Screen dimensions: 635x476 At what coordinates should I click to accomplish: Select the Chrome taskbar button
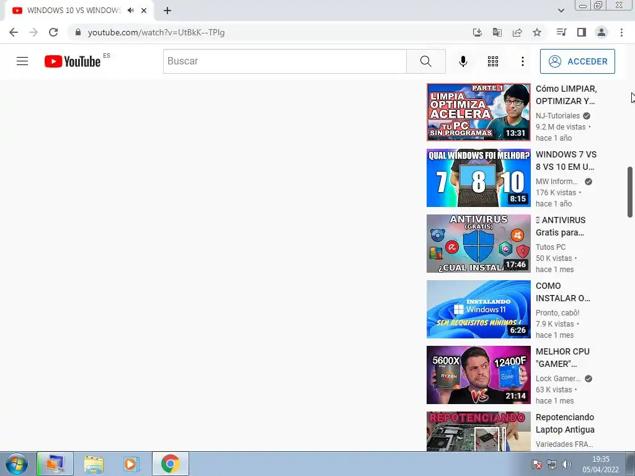[x=170, y=464]
